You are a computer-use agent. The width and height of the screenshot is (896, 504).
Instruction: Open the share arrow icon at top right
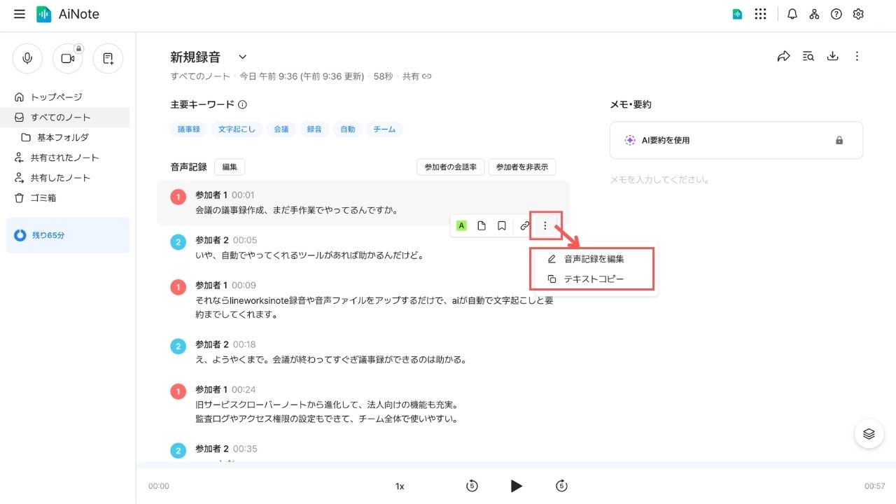tap(784, 57)
